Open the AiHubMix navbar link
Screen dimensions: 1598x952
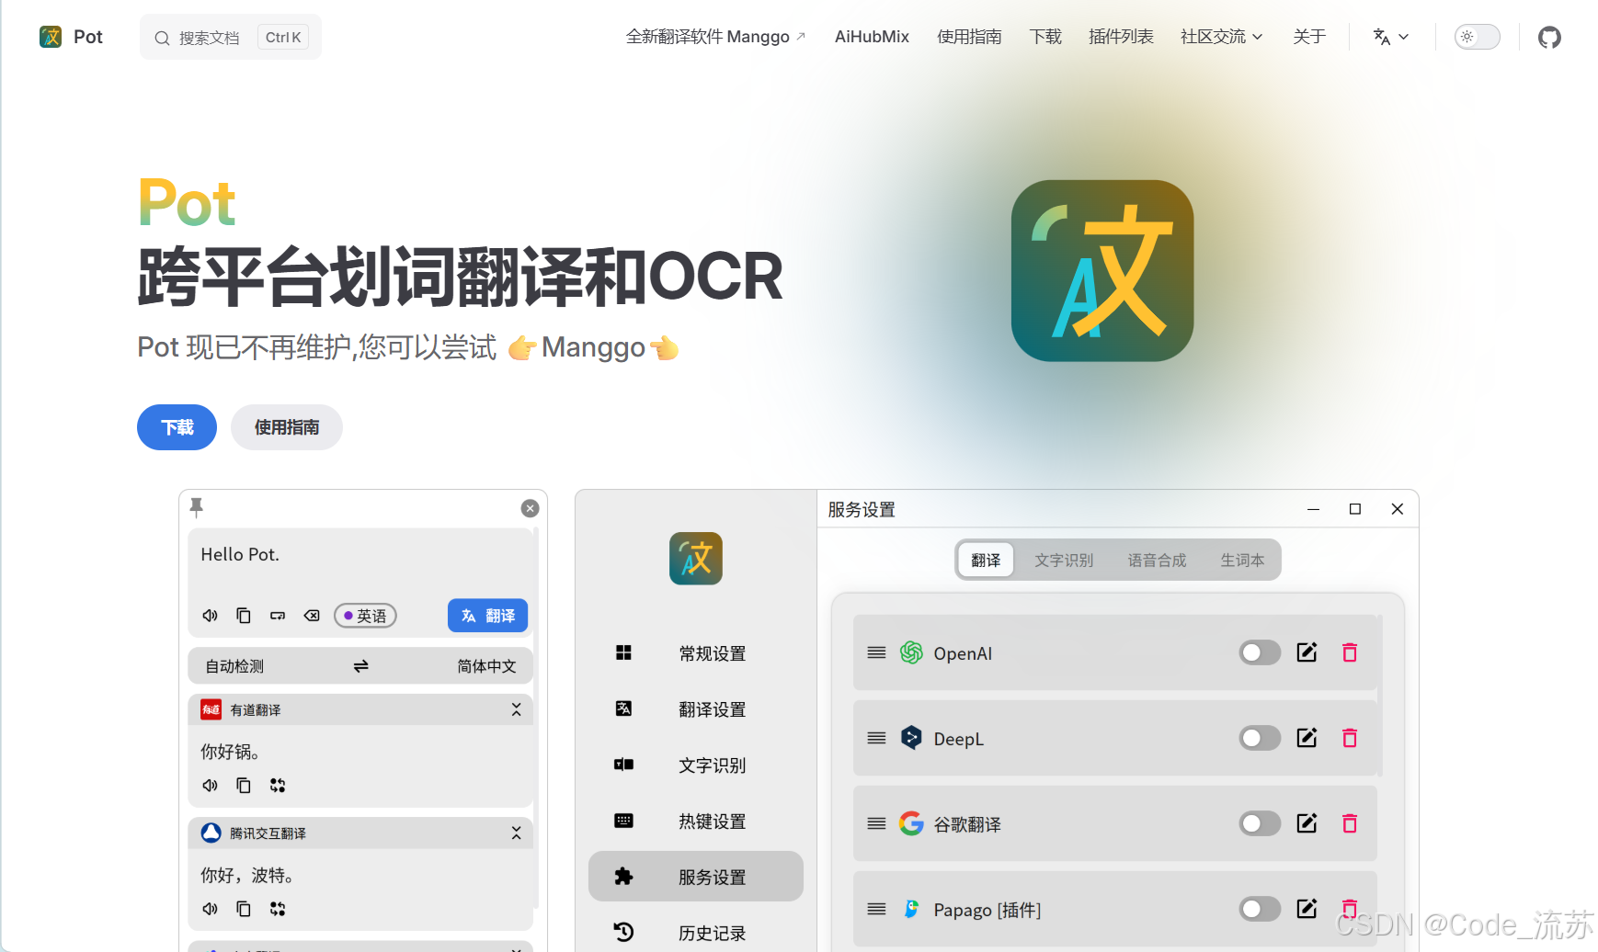(x=872, y=37)
